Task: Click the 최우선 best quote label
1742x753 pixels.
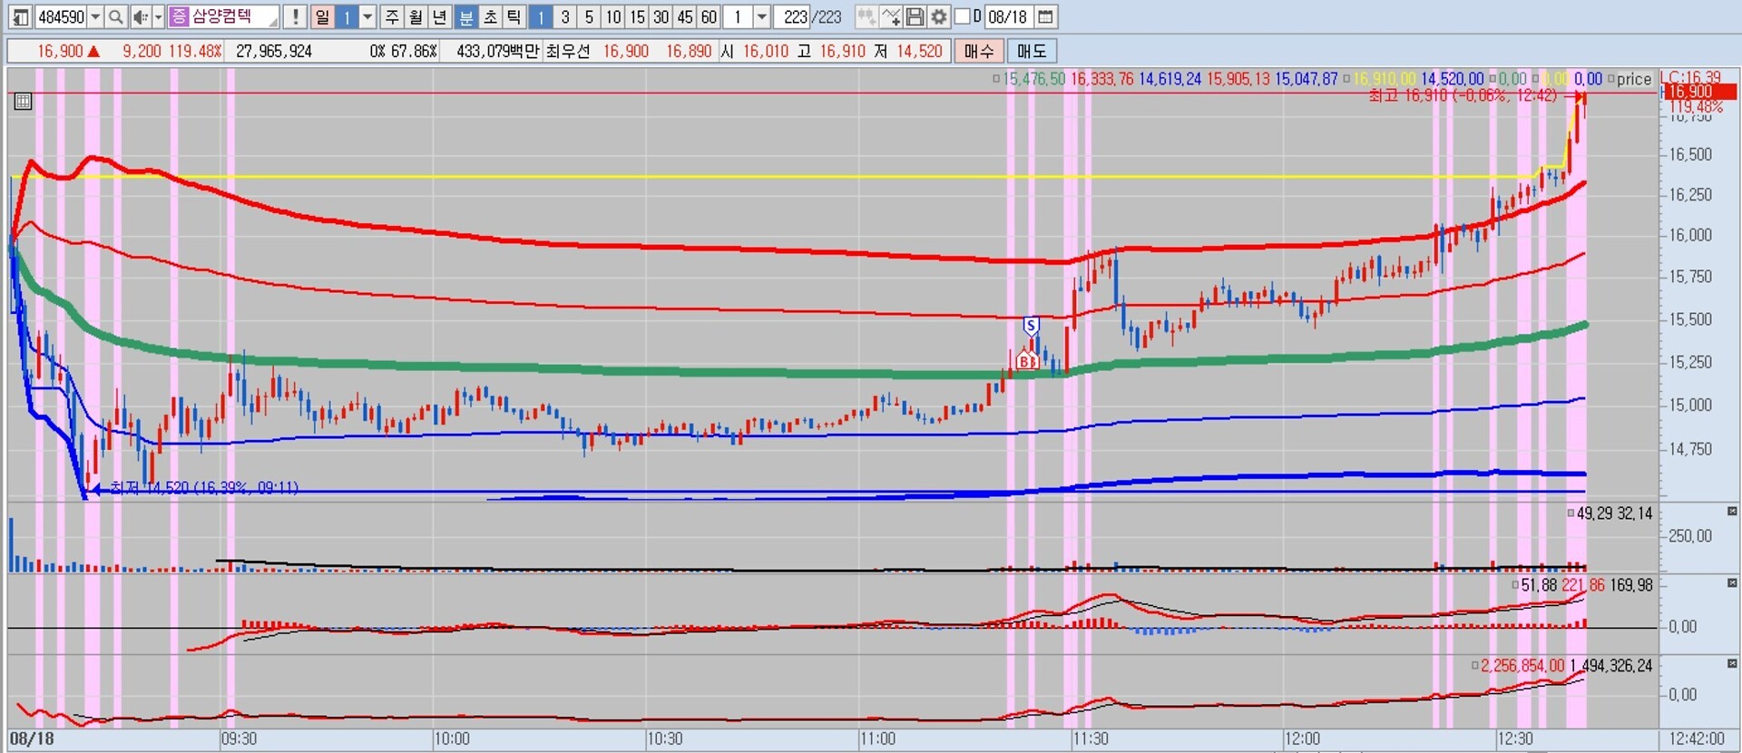Action: pyautogui.click(x=568, y=51)
